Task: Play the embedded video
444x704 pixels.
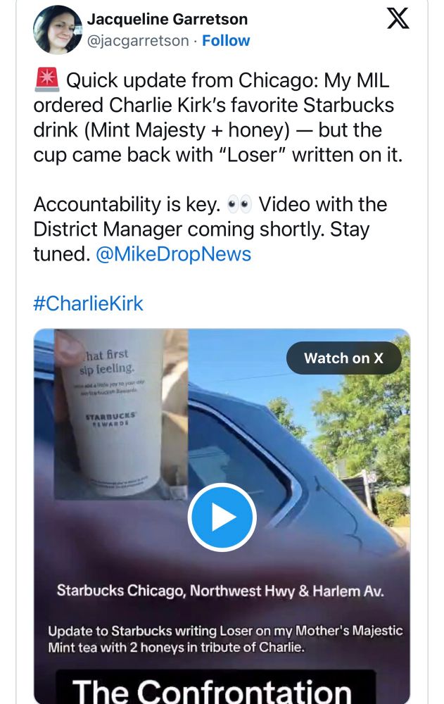Action: [x=222, y=517]
